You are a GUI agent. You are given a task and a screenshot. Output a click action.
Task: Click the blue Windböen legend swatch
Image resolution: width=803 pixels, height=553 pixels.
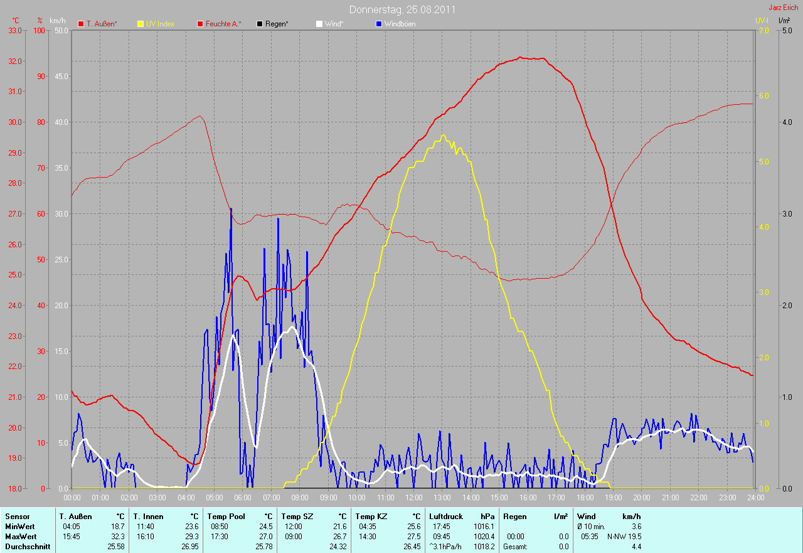point(378,24)
